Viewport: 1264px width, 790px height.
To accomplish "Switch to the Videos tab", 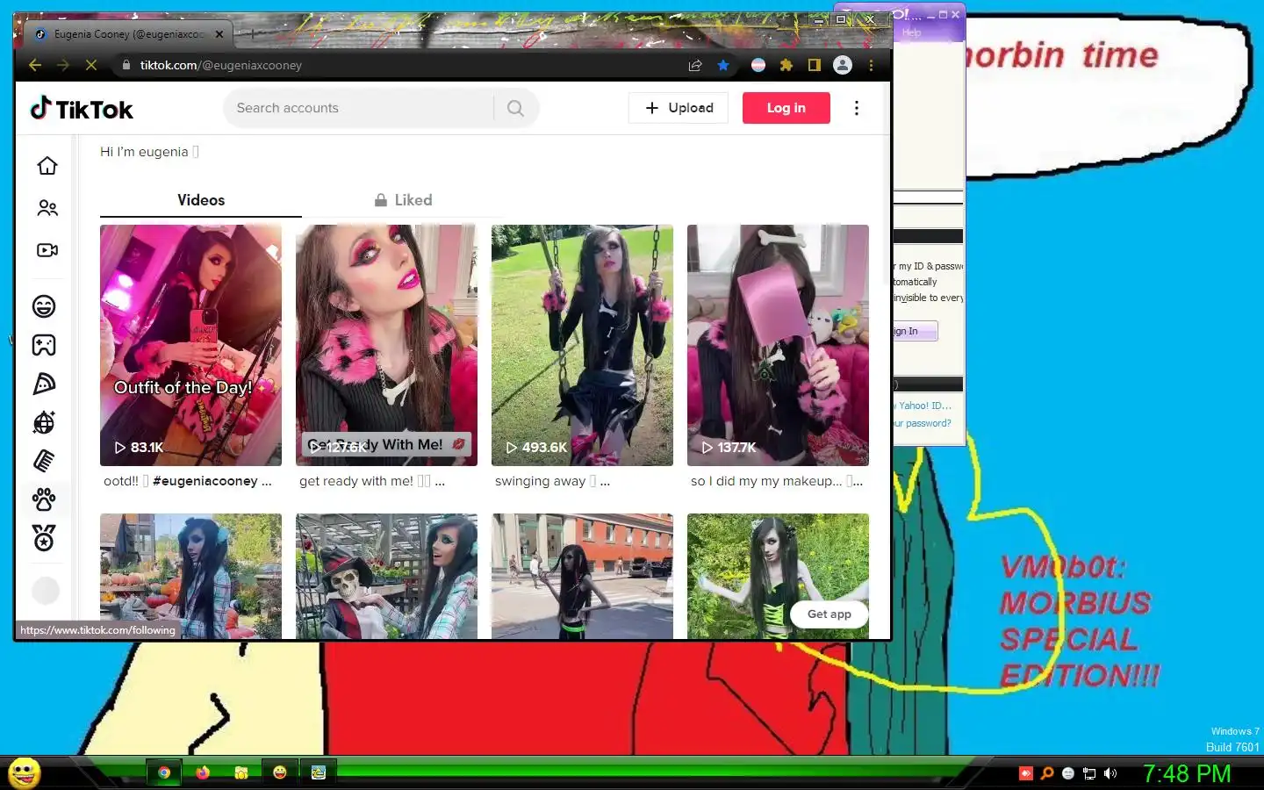I will pos(201,200).
